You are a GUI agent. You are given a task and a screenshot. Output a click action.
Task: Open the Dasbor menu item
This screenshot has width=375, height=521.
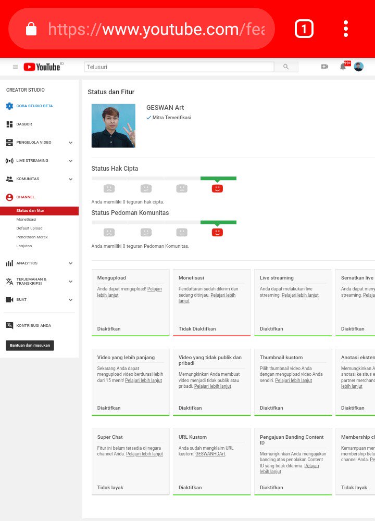pos(24,124)
